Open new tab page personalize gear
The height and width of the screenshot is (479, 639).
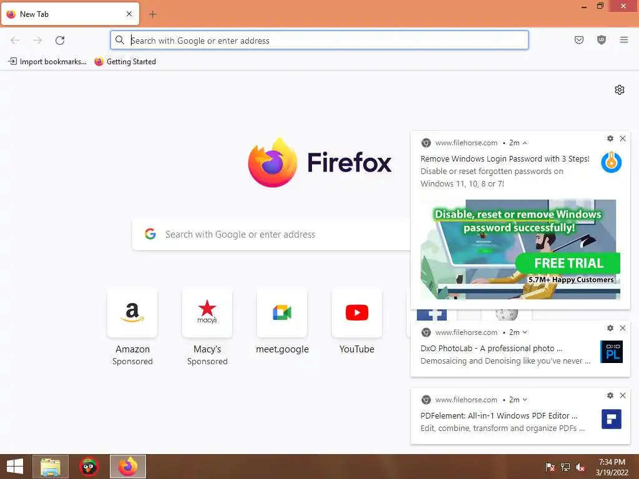(620, 90)
